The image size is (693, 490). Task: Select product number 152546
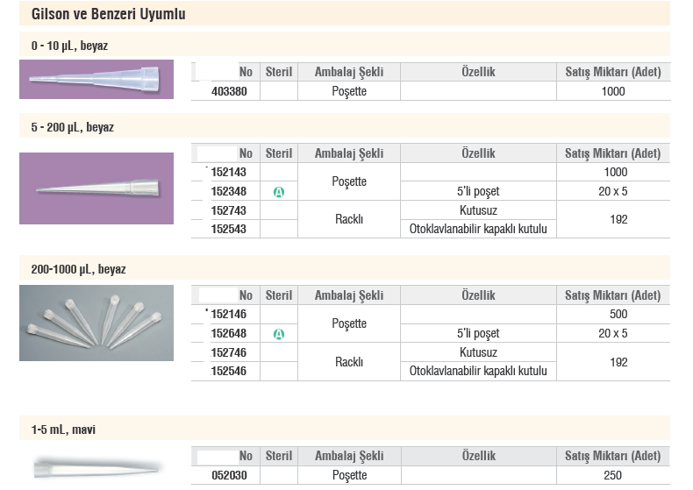228,372
